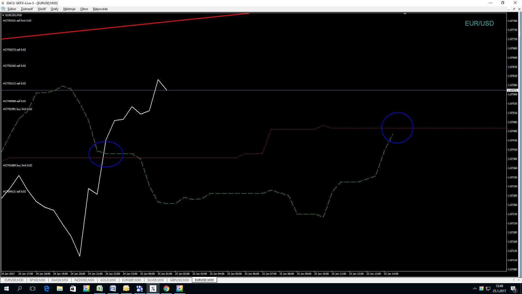Viewport: 522px width, 294px height.
Task: Open File Explorer from the taskbar
Action: [x=60, y=289]
